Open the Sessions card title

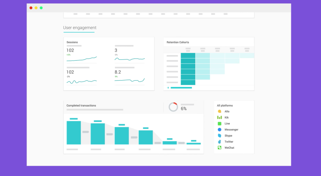coord(72,42)
